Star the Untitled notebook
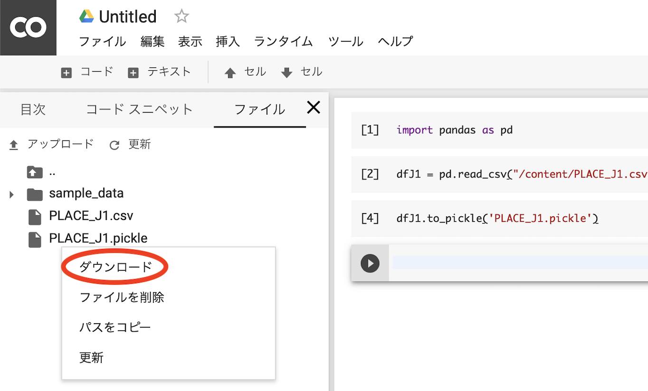 point(181,17)
